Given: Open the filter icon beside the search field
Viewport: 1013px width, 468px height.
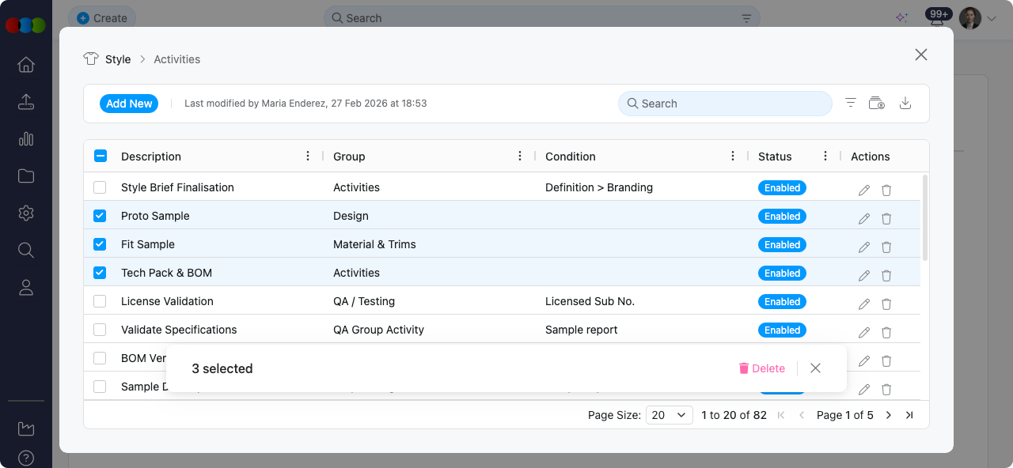Looking at the screenshot, I should (x=850, y=103).
